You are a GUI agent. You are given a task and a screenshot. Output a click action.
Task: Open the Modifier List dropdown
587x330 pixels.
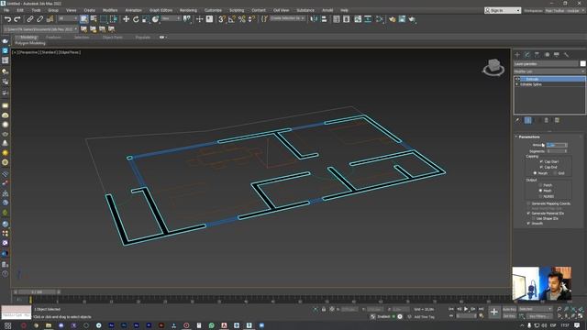point(549,71)
